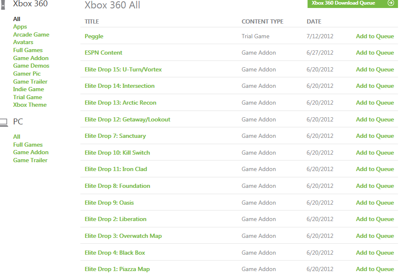Filter Xbox 360 by Avatars
This screenshot has height=274, width=406.
[23, 42]
